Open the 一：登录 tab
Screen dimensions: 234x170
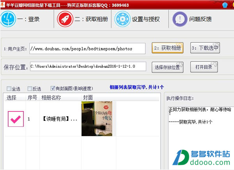27,19
